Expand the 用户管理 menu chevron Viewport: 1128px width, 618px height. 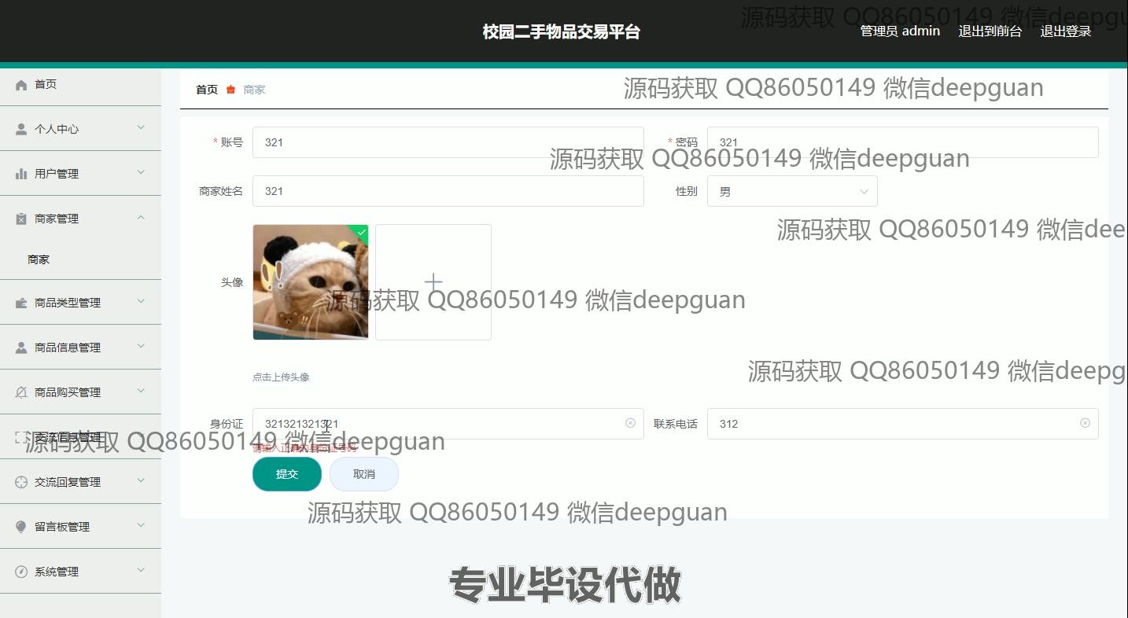141,172
